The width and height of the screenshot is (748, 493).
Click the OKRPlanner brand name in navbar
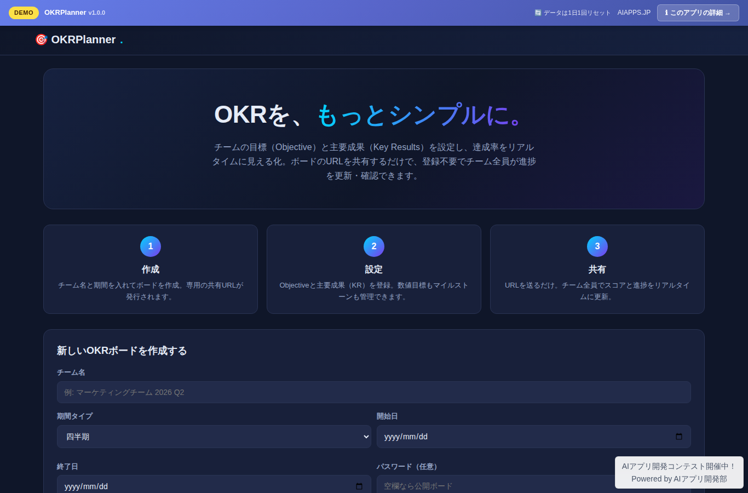pyautogui.click(x=83, y=39)
